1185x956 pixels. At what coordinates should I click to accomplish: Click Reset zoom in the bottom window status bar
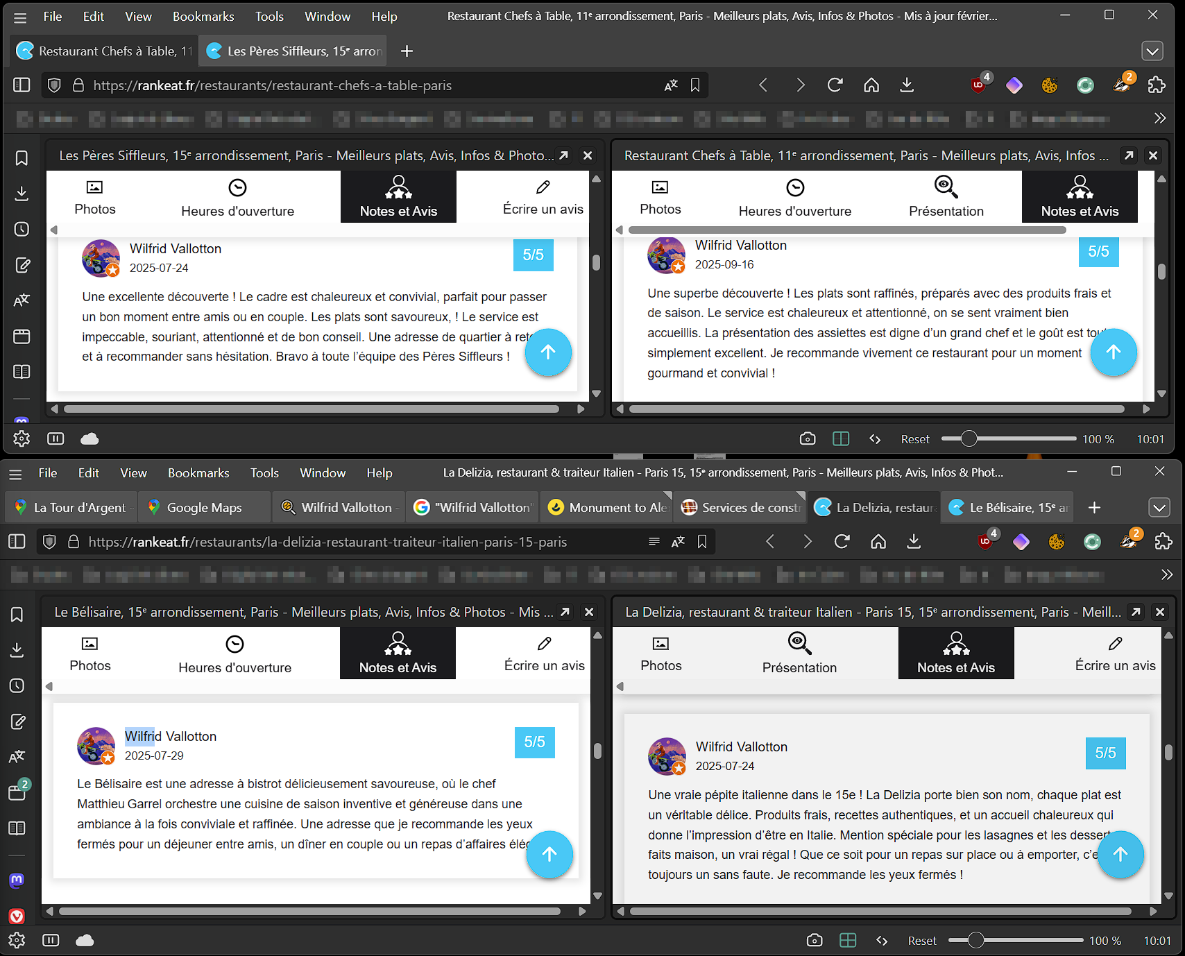921,941
